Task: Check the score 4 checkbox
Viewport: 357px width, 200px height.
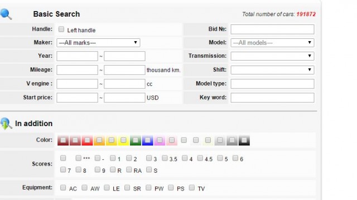Action: [x=185, y=158]
